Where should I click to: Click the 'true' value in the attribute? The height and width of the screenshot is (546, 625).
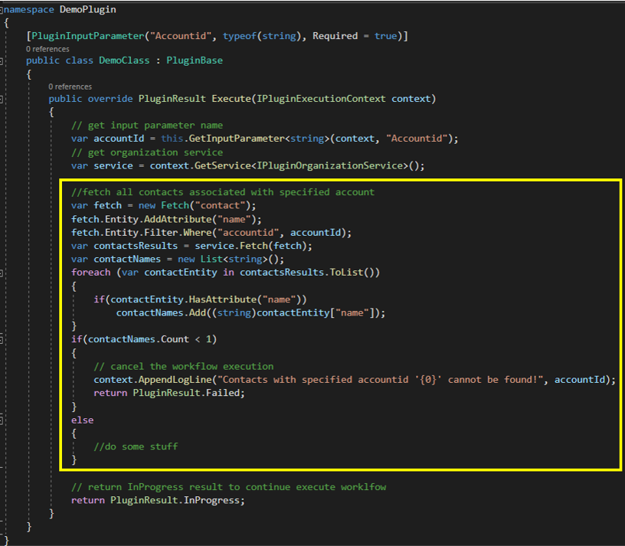coord(385,36)
